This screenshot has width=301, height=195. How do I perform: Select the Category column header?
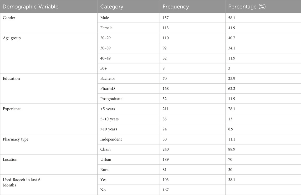pyautogui.click(x=112, y=7)
